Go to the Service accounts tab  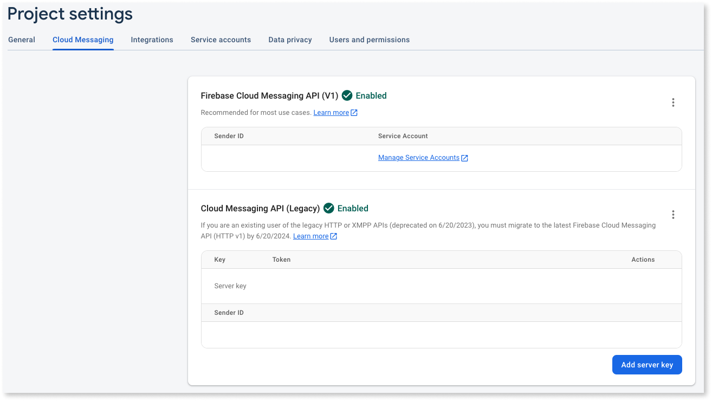click(x=221, y=40)
